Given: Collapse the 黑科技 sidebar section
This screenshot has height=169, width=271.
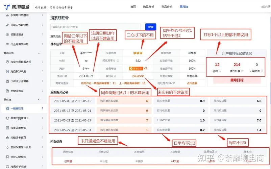Looking at the screenshot, I should click(39, 100).
